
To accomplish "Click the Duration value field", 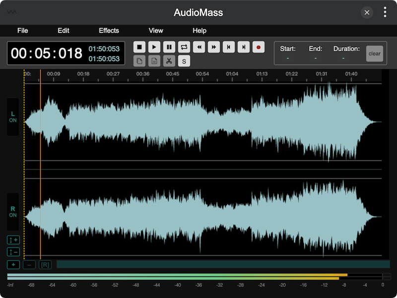I will tap(343, 58).
